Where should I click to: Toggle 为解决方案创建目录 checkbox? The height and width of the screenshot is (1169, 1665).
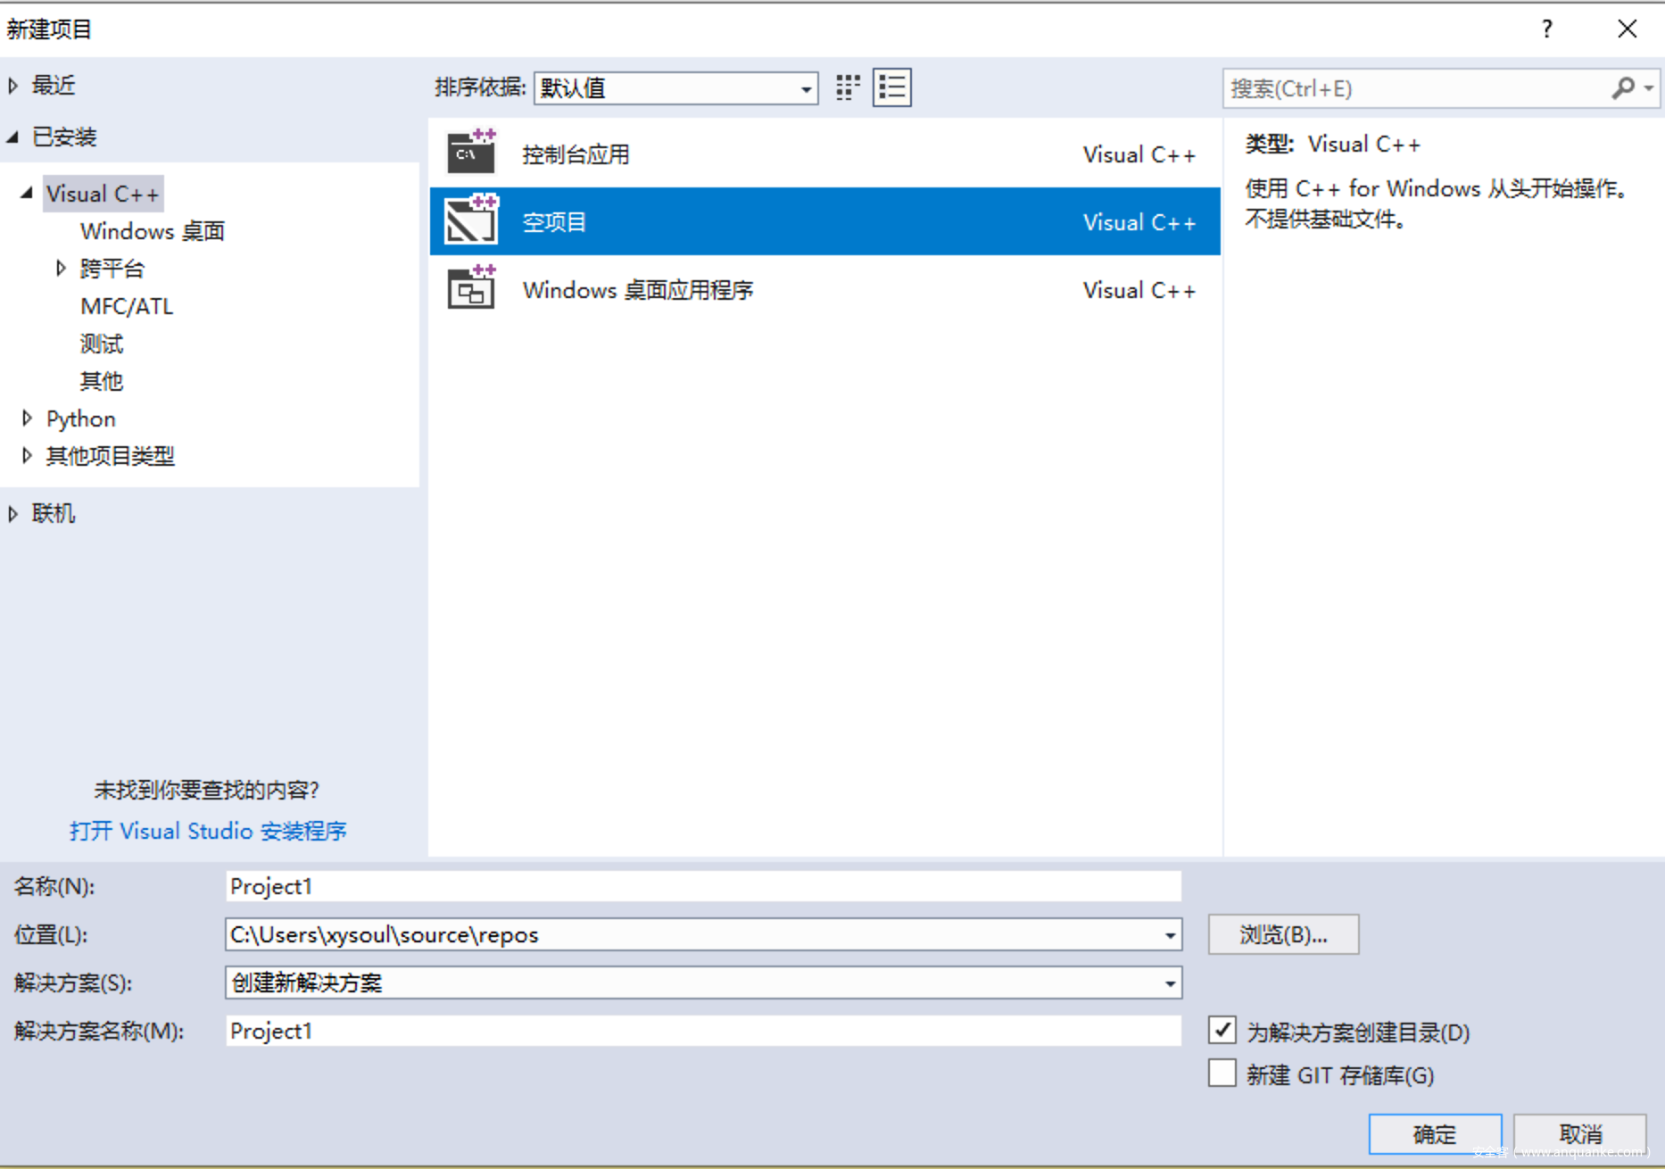(1222, 1031)
